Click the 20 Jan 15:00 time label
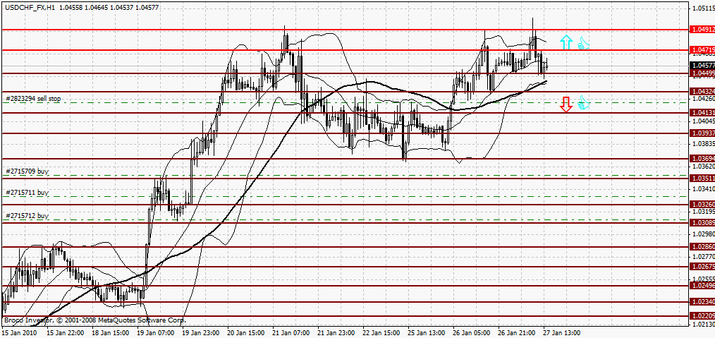Viewport: 715px width, 338px height. (245, 334)
